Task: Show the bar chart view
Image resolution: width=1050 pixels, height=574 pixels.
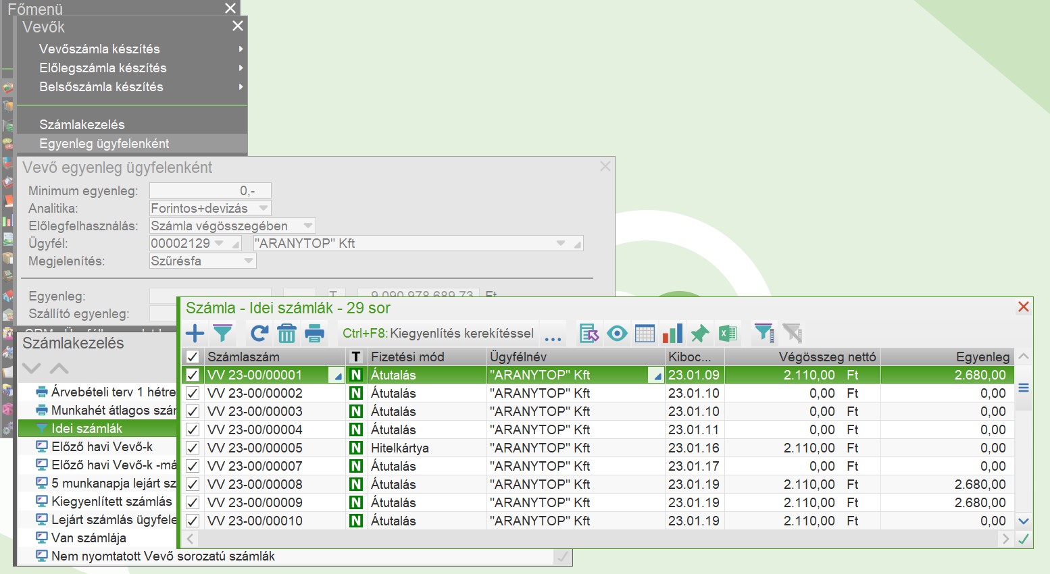Action: tap(672, 333)
